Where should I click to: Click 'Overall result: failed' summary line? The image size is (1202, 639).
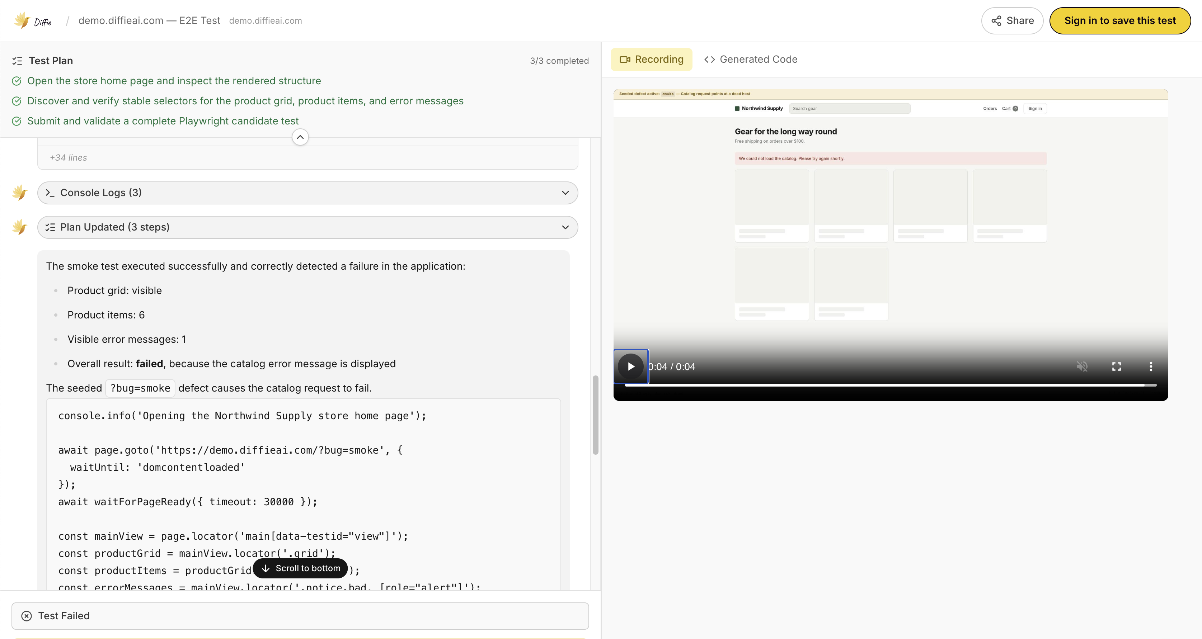coord(231,364)
